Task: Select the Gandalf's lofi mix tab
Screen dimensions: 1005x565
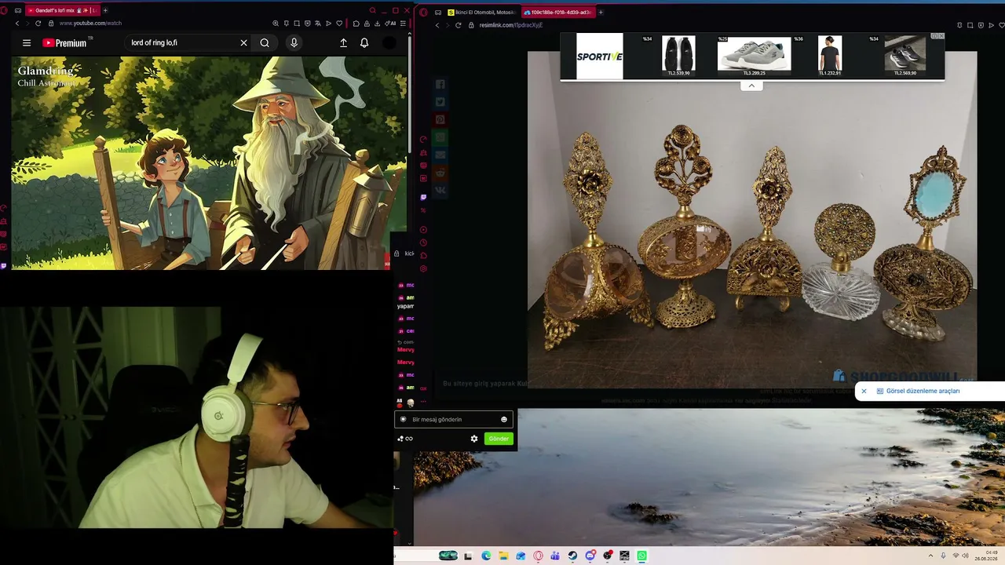Action: (62, 10)
